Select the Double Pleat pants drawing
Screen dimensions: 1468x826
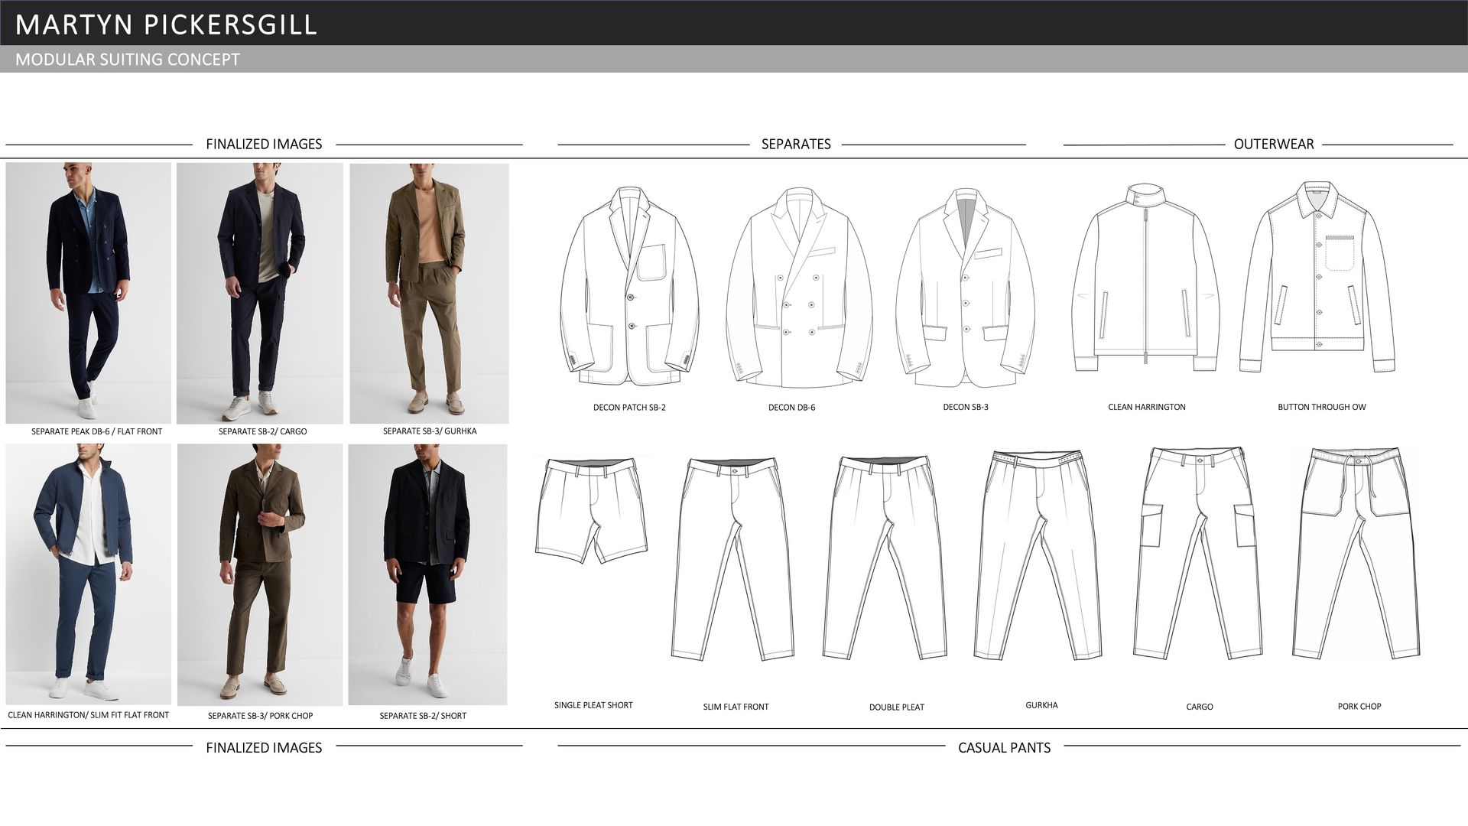(885, 558)
